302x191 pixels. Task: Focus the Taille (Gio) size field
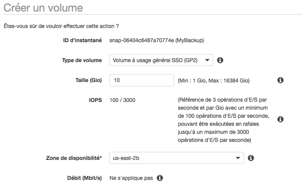point(142,80)
